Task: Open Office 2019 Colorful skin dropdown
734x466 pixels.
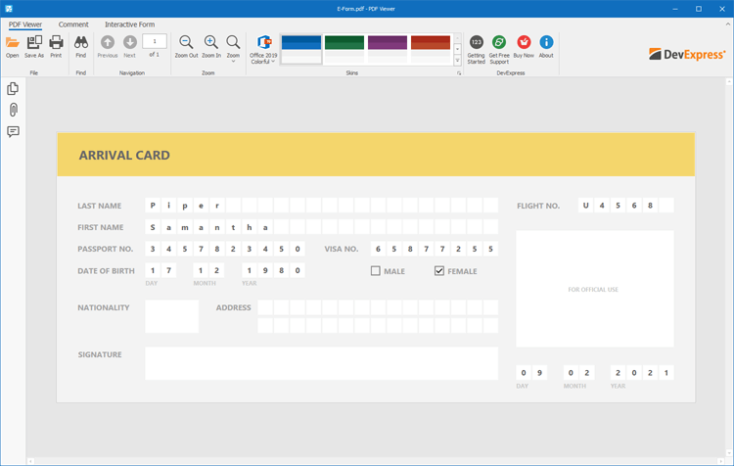Action: (x=263, y=49)
